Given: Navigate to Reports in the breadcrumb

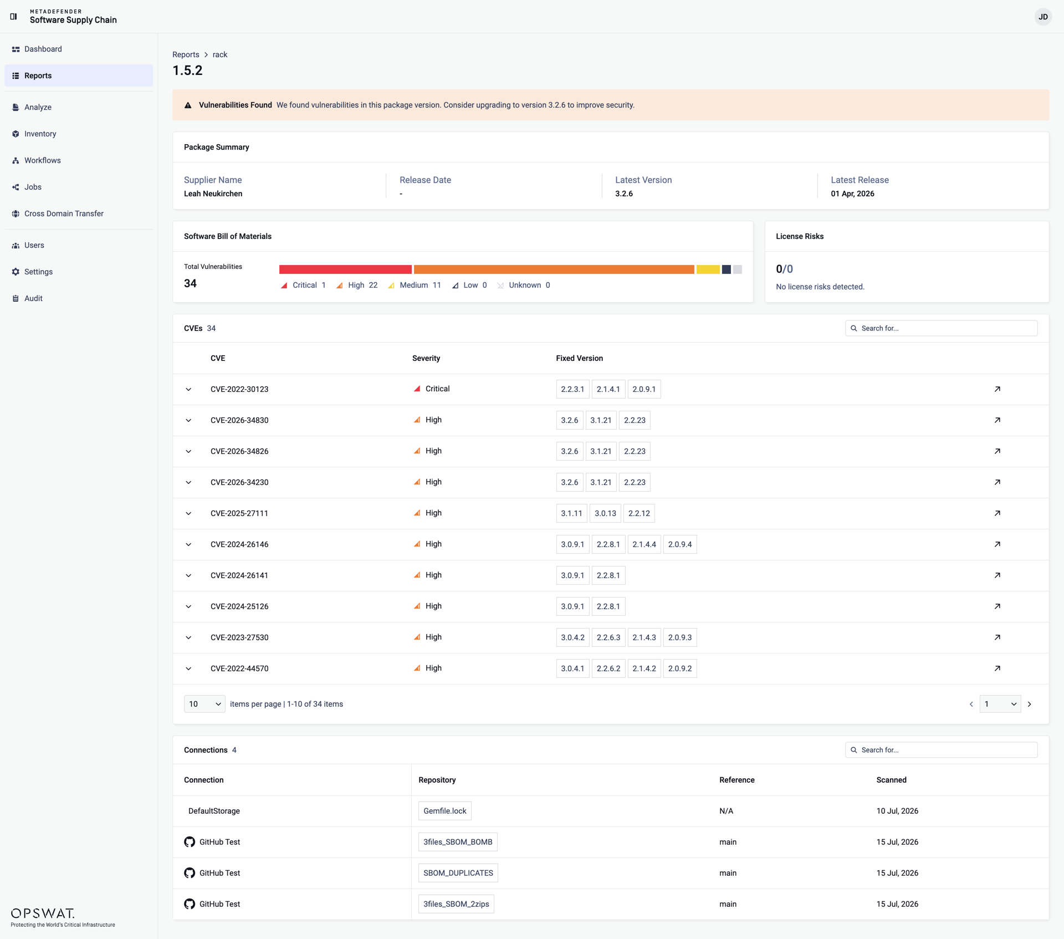Looking at the screenshot, I should click(x=186, y=54).
